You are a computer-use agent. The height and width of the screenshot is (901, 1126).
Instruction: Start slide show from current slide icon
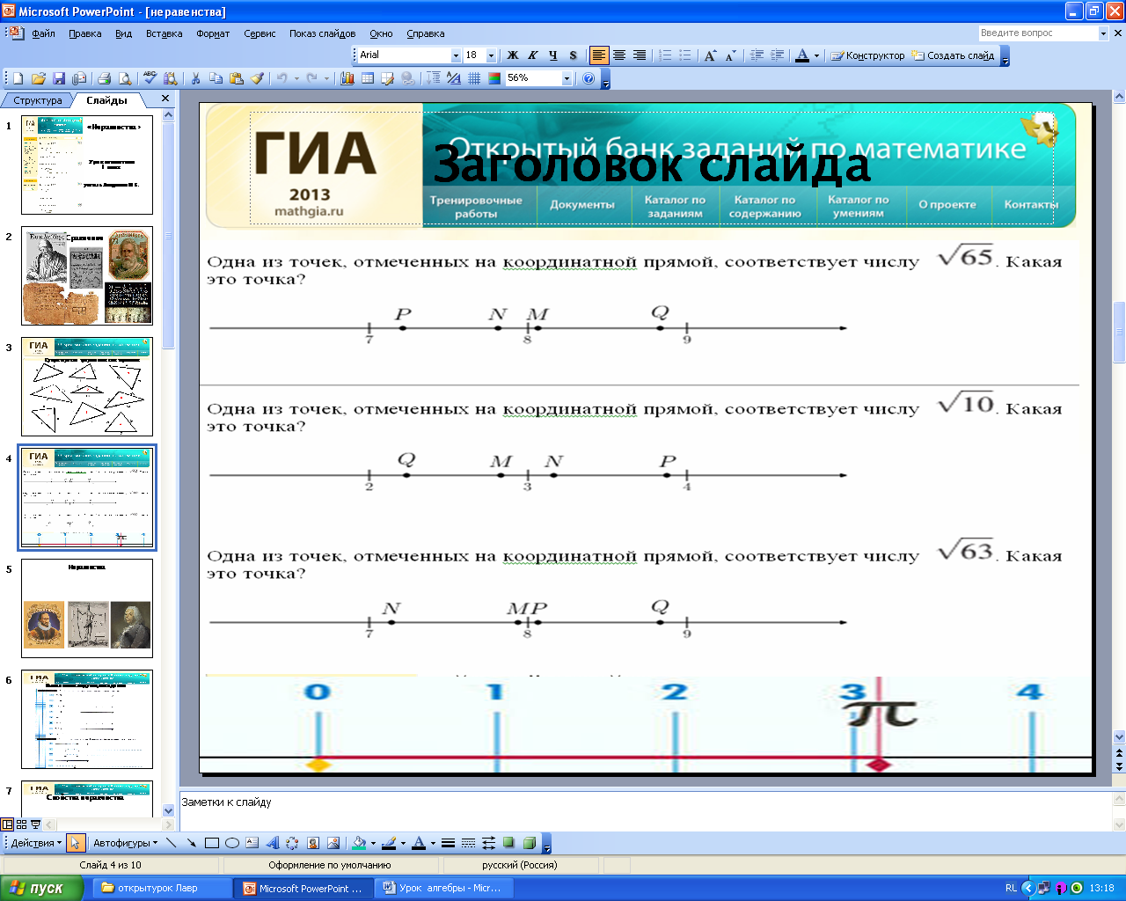click(35, 824)
